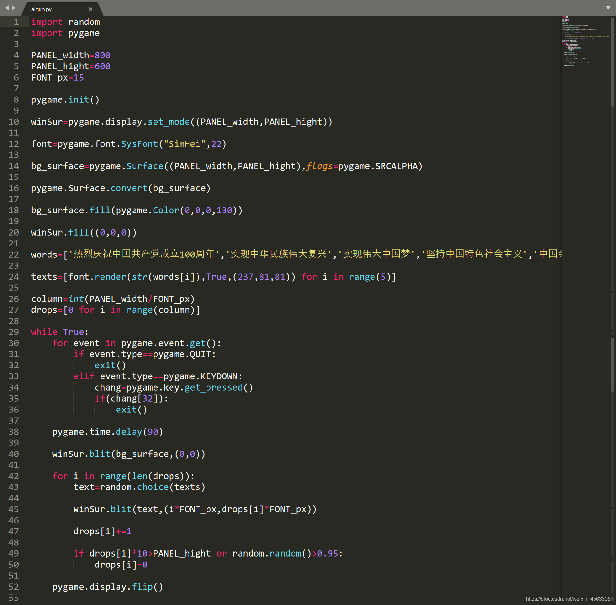
Task: Click the right tab navigation arrow
Action: (13, 8)
